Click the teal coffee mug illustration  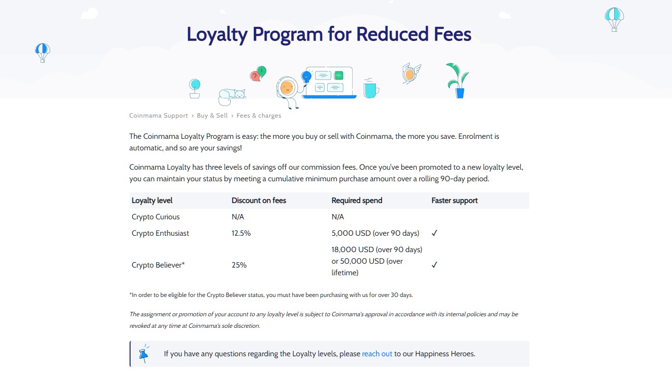click(371, 88)
